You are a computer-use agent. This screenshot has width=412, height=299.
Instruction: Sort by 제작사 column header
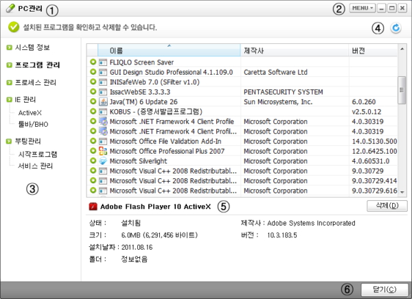pyautogui.click(x=295, y=50)
